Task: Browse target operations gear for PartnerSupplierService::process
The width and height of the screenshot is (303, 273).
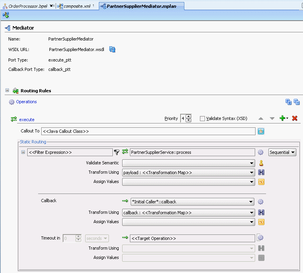Action: (x=261, y=152)
